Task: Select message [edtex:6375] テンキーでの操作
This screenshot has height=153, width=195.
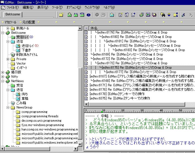Action: tap(120, 98)
